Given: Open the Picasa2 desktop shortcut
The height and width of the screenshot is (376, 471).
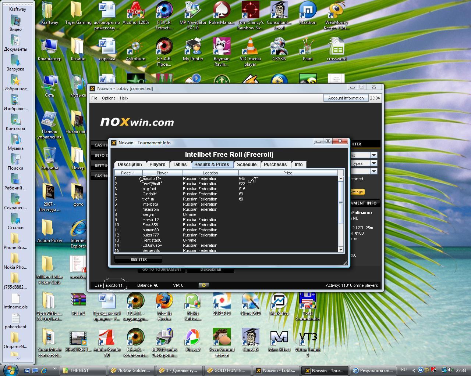Looking at the screenshot, I should point(193,338).
